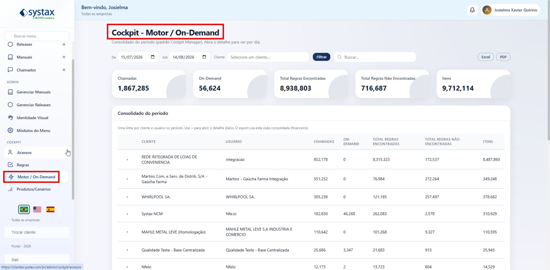Expand the WHIRLPOOL SA. row details

(127, 197)
